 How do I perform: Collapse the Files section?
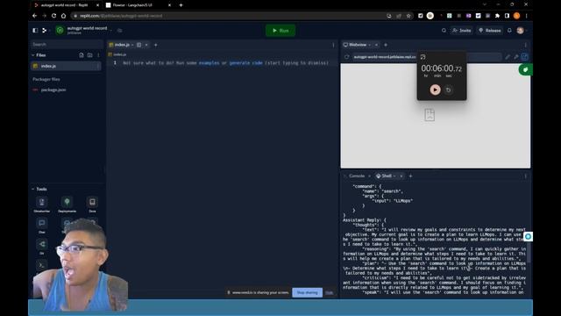click(33, 55)
